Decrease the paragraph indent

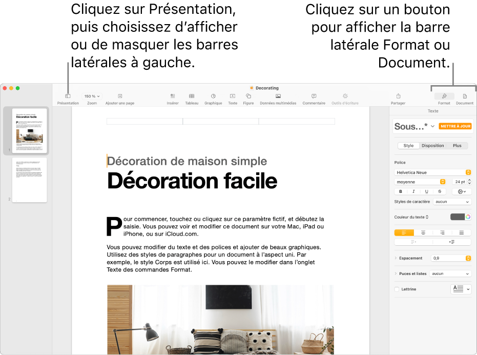(413, 242)
